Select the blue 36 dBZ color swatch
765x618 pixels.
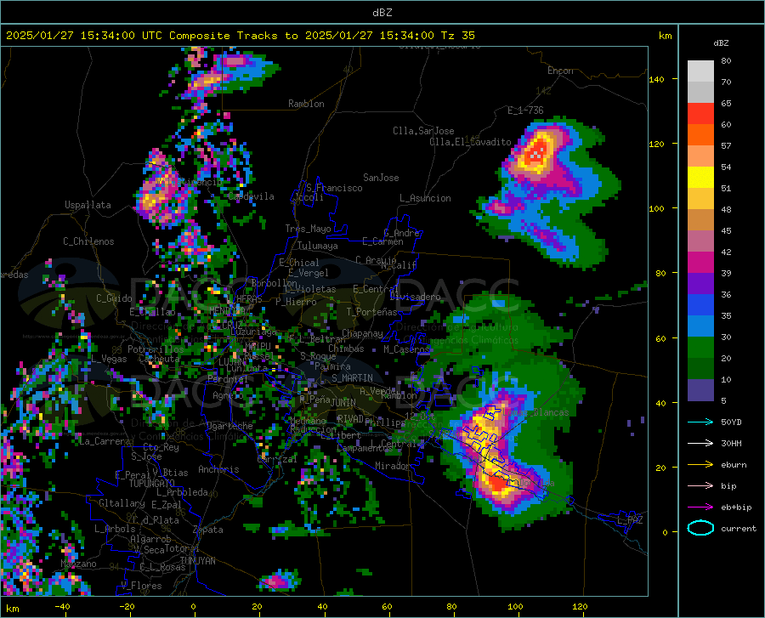click(700, 305)
